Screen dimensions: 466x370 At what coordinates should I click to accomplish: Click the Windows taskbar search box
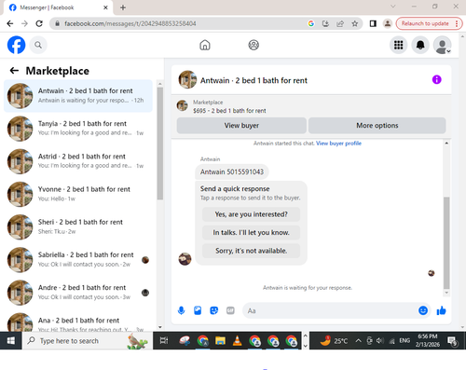(88, 341)
